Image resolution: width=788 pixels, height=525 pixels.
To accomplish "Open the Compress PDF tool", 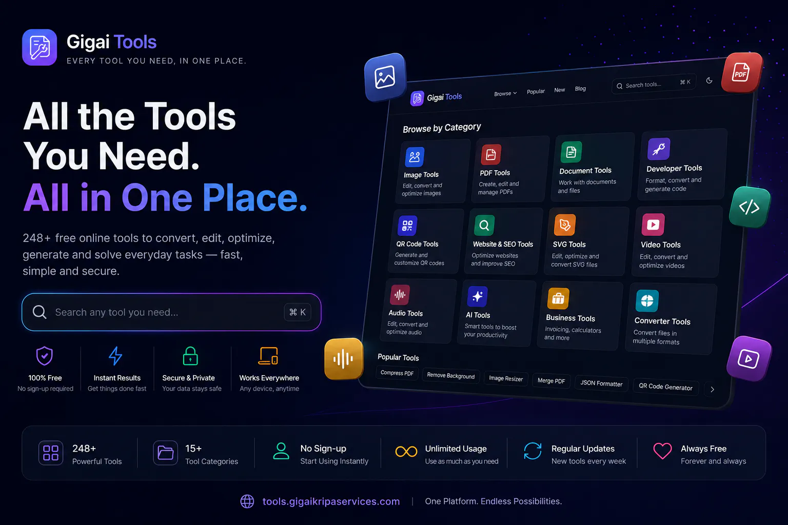I will (397, 373).
